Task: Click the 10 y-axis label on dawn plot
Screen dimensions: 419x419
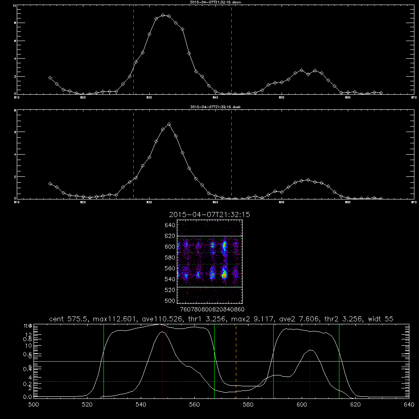Action: point(14,5)
